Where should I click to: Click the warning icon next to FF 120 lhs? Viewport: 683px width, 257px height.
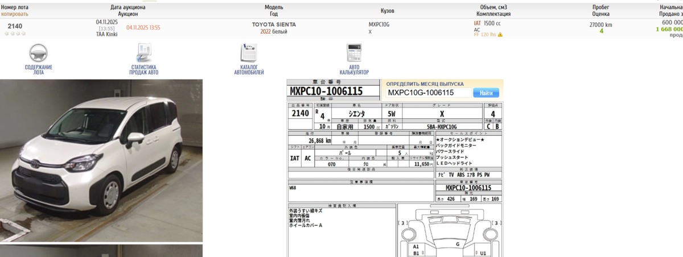pyautogui.click(x=500, y=35)
